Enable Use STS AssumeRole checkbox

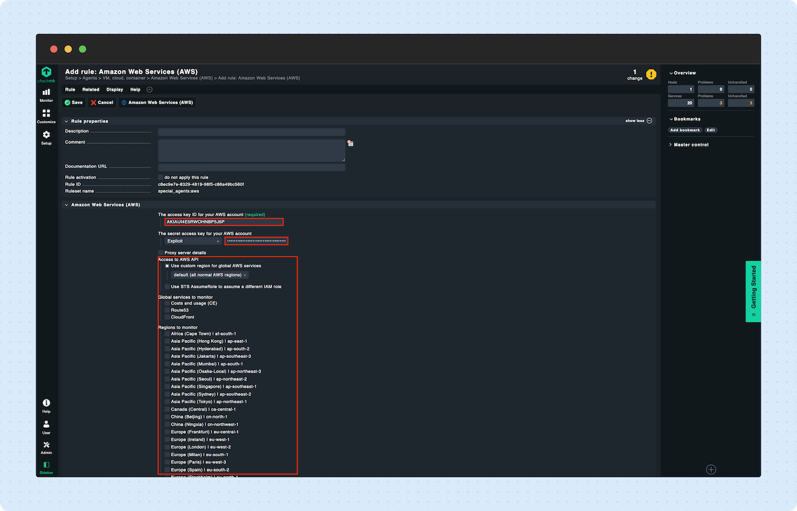click(167, 287)
